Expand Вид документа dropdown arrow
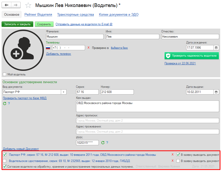 64,92
